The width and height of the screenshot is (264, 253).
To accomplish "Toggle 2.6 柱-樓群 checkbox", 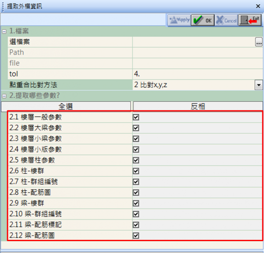I will [136, 171].
